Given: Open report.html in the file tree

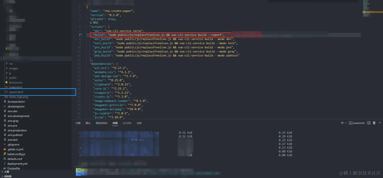Looking at the screenshot, I should click(x=16, y=92).
